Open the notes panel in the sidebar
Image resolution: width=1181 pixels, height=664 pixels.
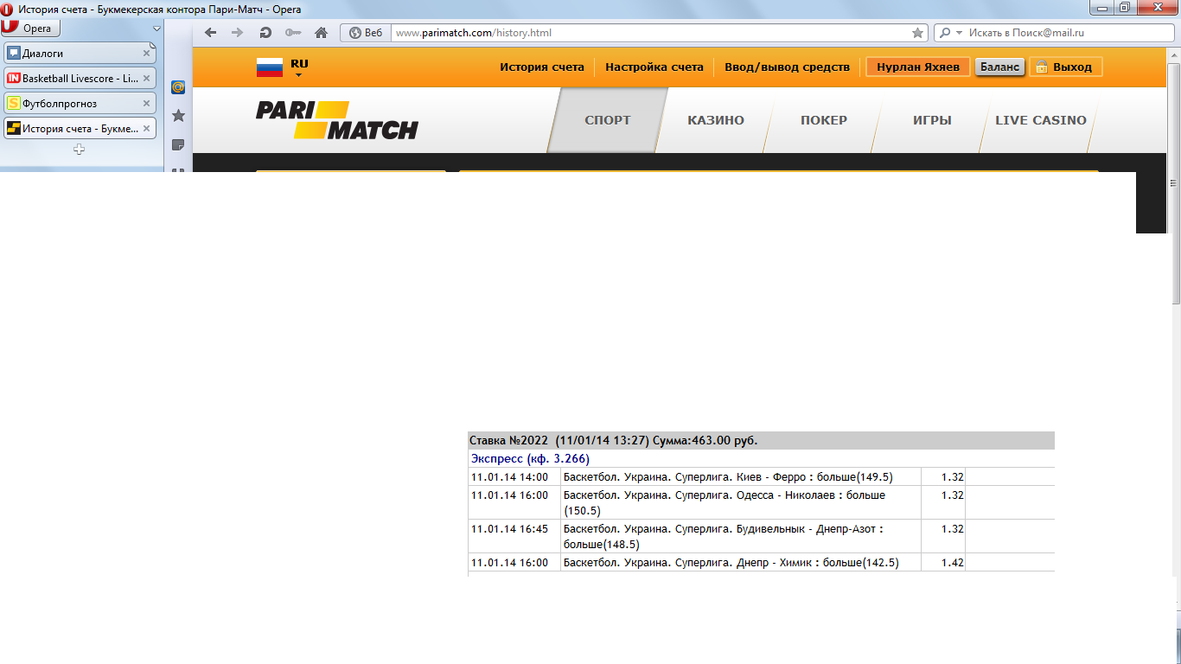[x=178, y=144]
